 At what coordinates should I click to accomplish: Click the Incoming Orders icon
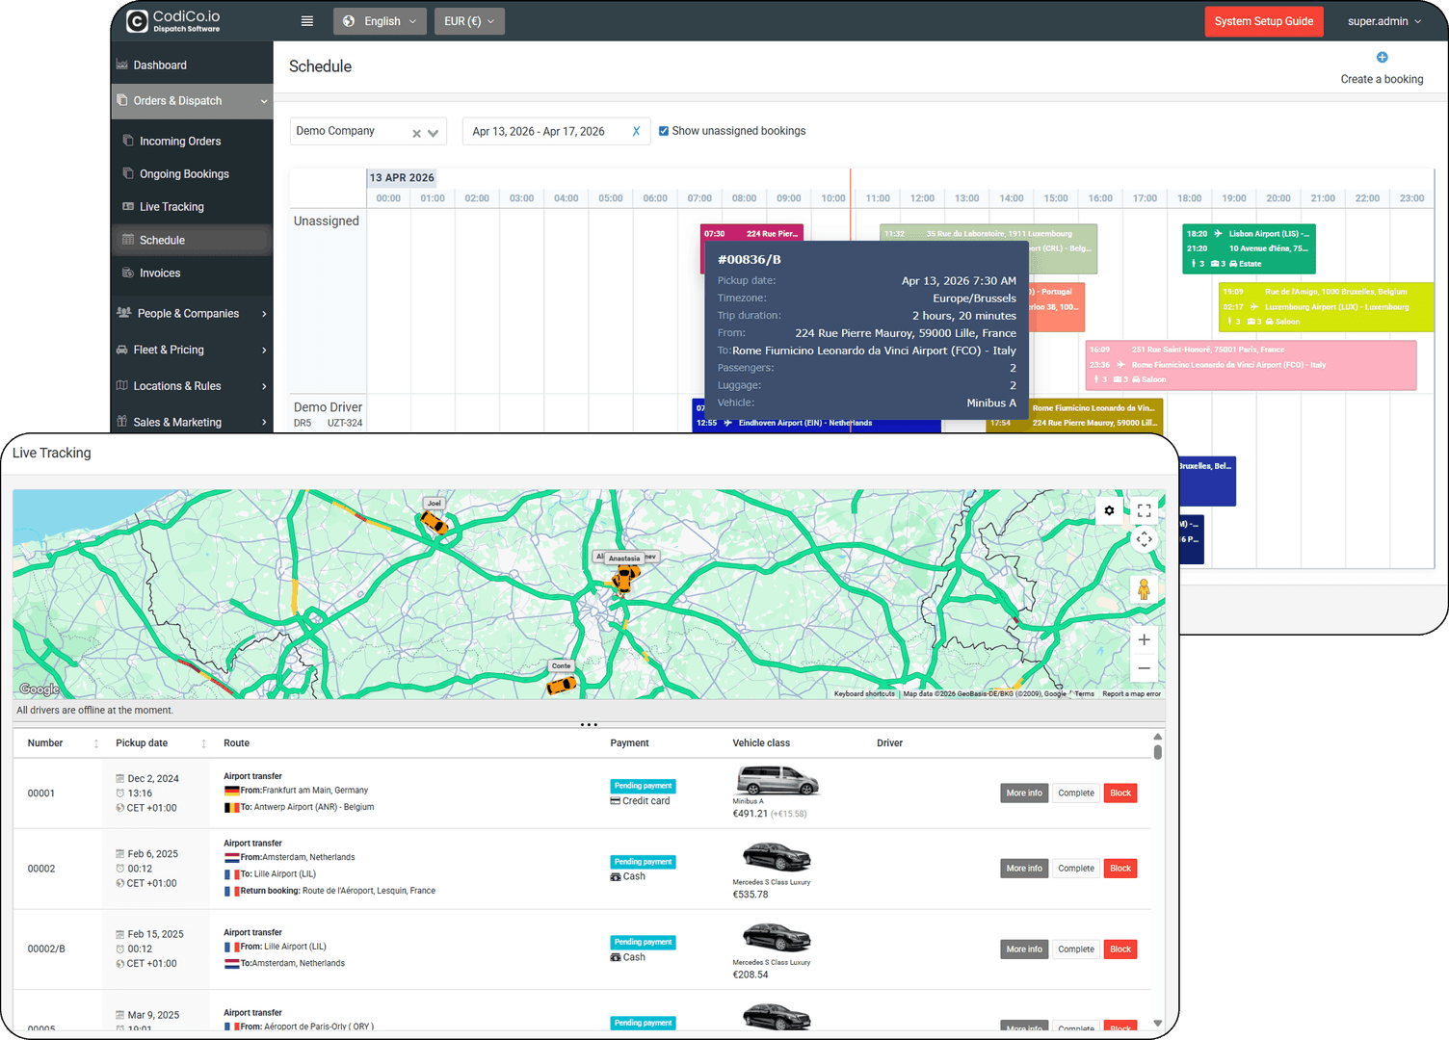[128, 141]
